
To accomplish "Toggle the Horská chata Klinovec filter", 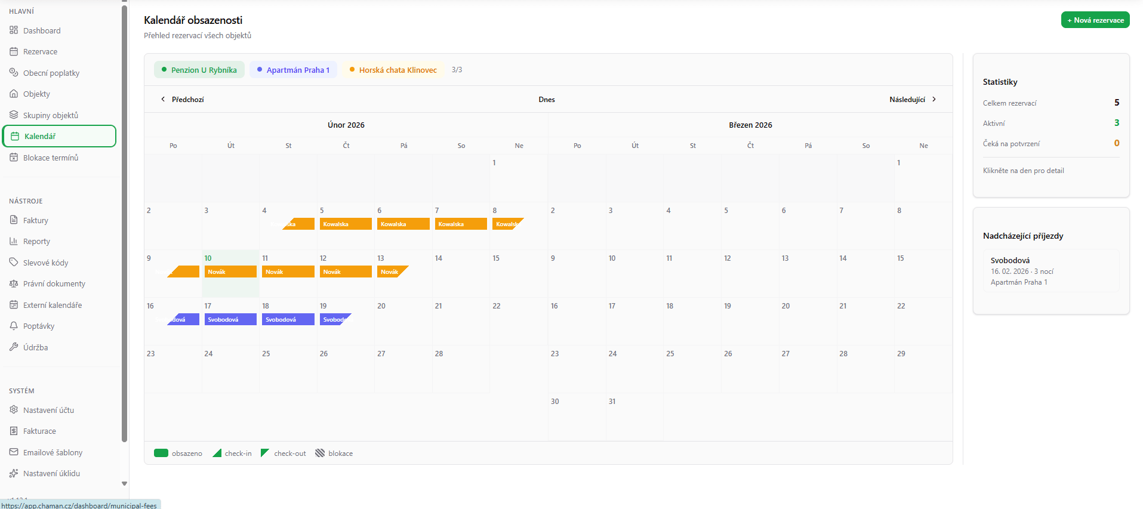I will point(393,70).
